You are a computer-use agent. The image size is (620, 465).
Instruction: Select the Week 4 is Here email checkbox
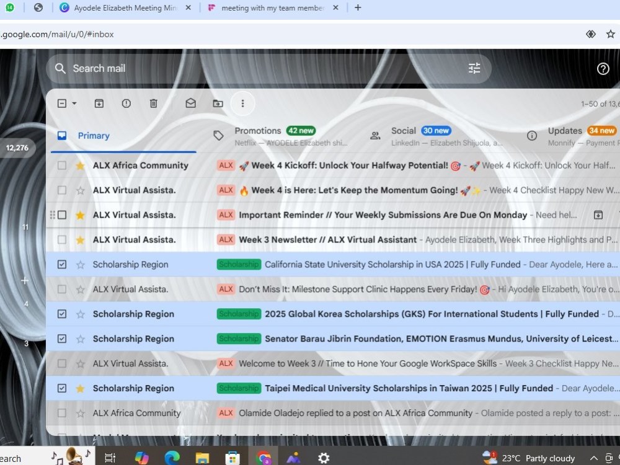point(61,190)
